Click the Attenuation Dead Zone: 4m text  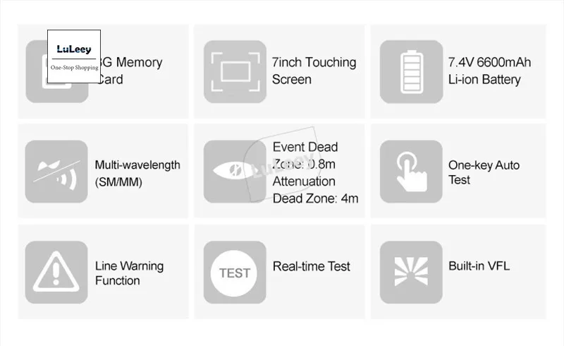click(x=315, y=190)
